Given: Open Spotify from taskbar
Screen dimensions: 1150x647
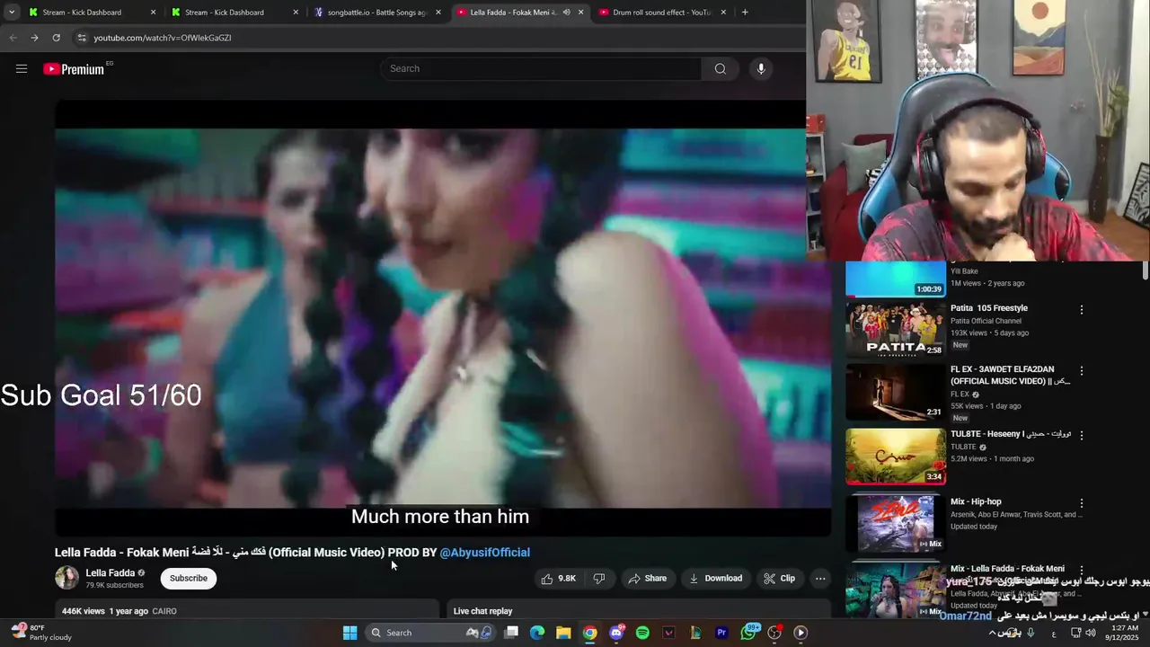Looking at the screenshot, I should pyautogui.click(x=642, y=633).
